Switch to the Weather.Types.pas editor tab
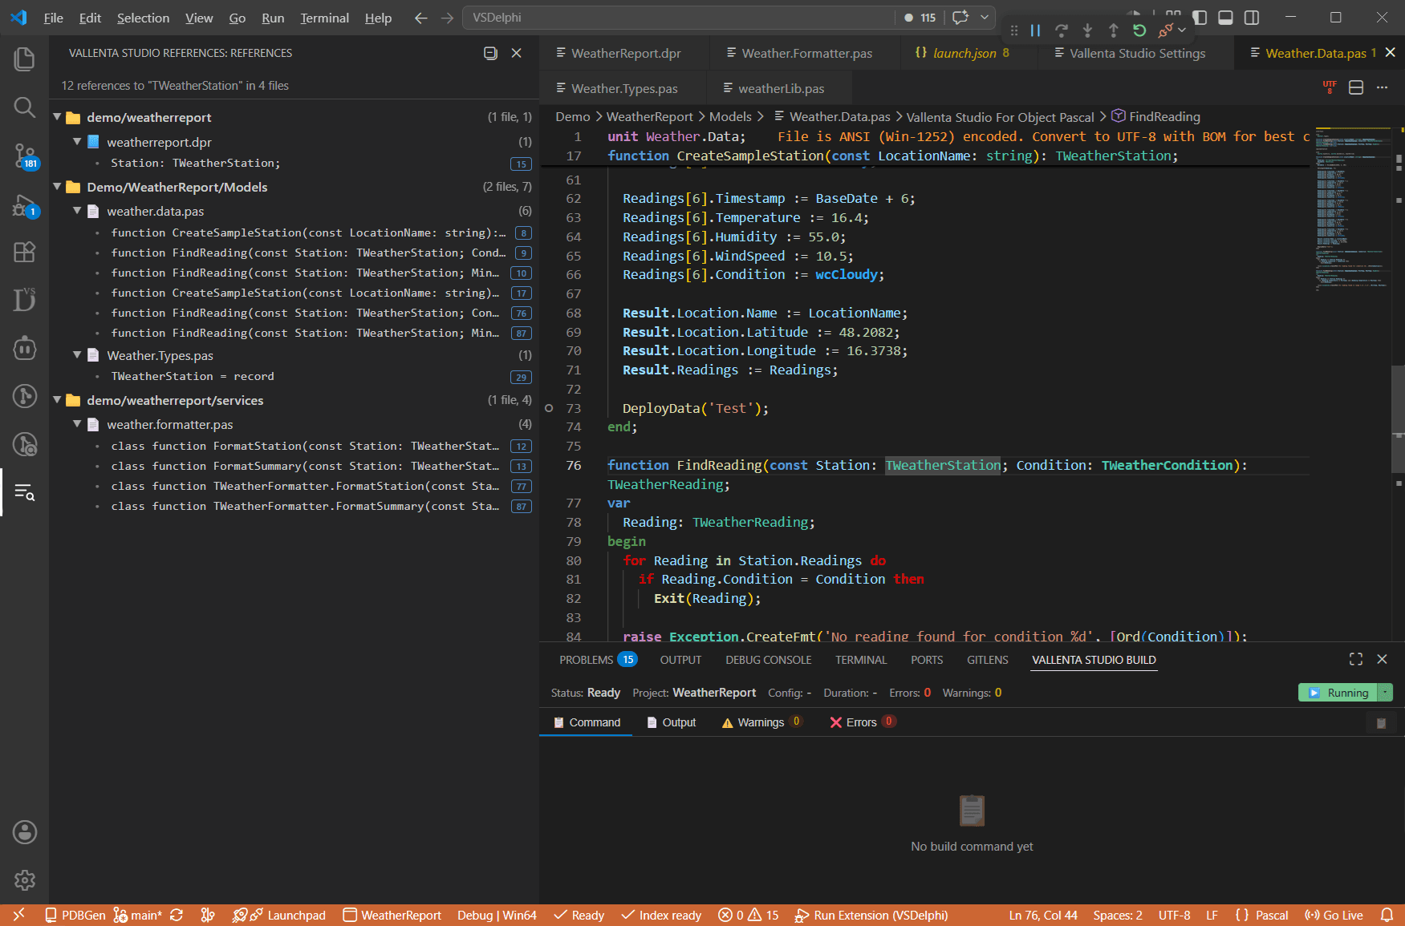The height and width of the screenshot is (926, 1405). [x=623, y=88]
